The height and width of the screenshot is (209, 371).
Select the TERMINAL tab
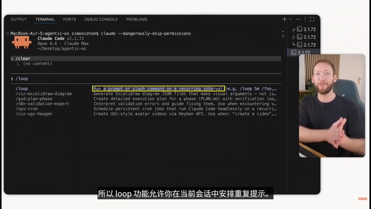coord(45,19)
